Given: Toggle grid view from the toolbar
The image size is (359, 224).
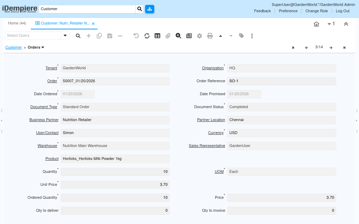Looking at the screenshot, I should tap(157, 36).
